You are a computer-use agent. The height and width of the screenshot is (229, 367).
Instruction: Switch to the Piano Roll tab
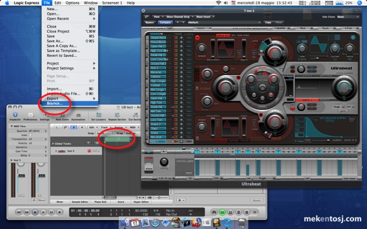pos(100,202)
